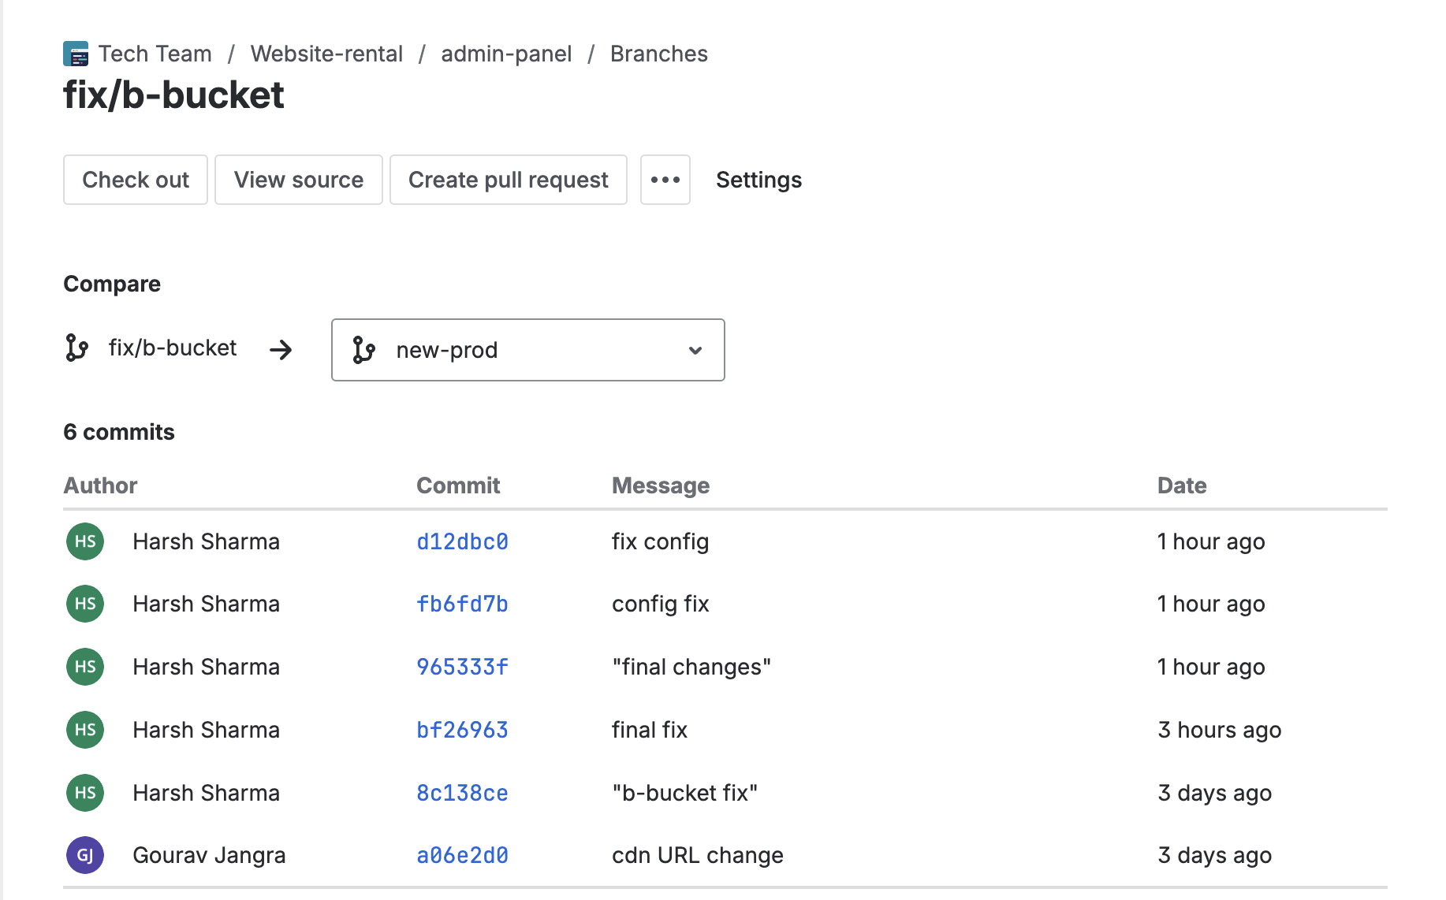Click the three-dots more actions button
The image size is (1446, 900).
[x=665, y=180]
